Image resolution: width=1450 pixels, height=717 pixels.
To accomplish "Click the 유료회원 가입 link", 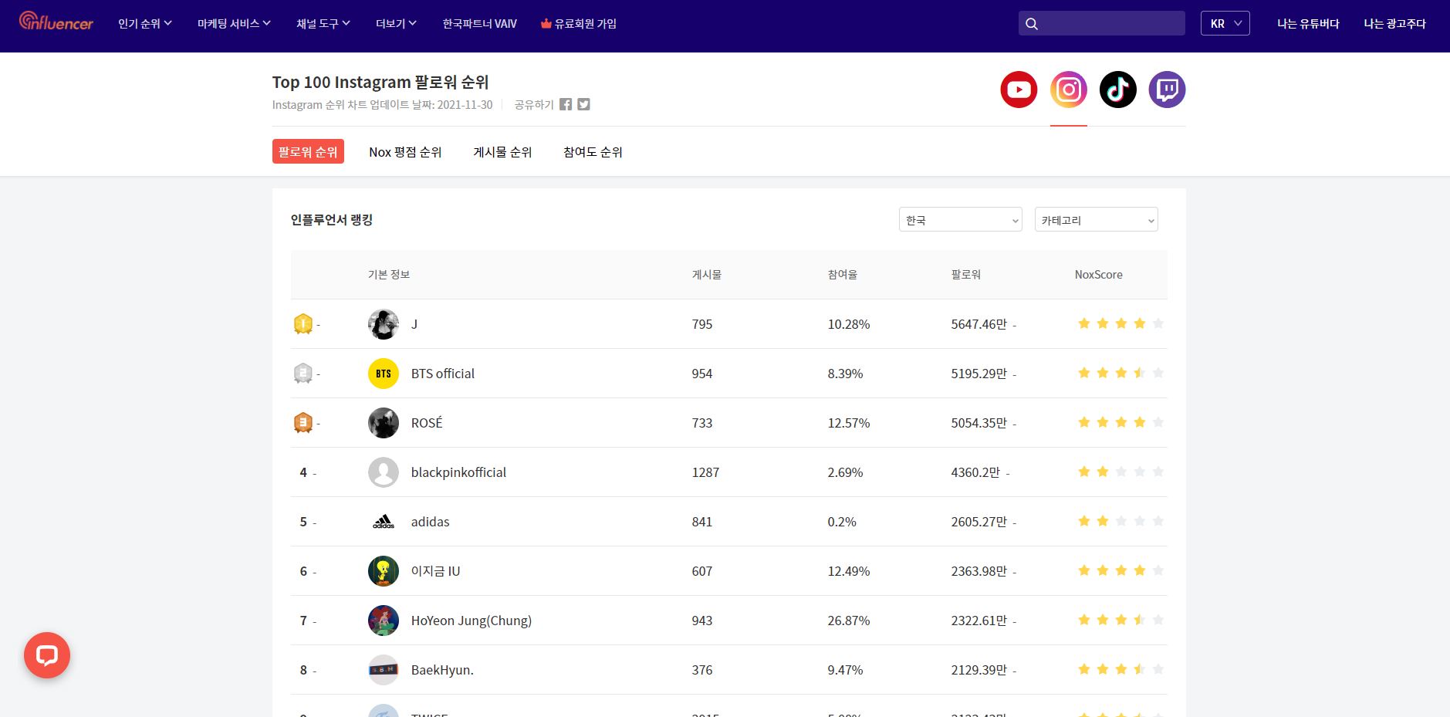I will [x=579, y=24].
